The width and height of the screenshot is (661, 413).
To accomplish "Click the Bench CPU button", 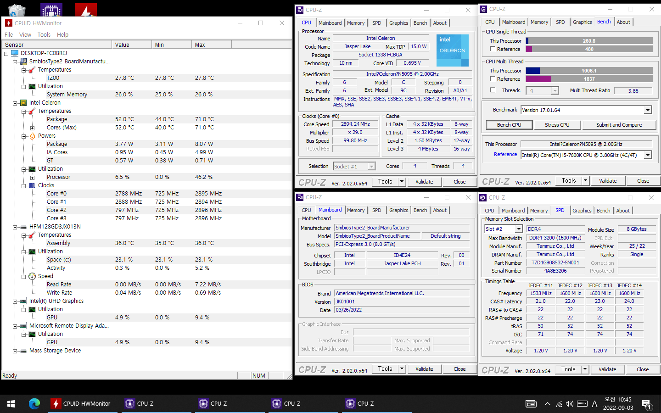I will click(x=509, y=125).
